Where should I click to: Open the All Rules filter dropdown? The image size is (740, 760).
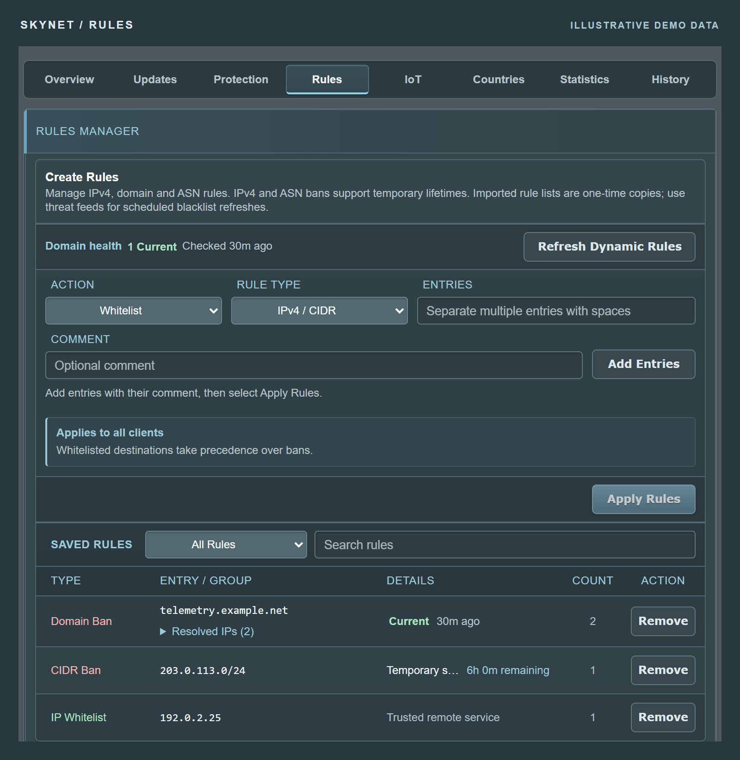(226, 545)
